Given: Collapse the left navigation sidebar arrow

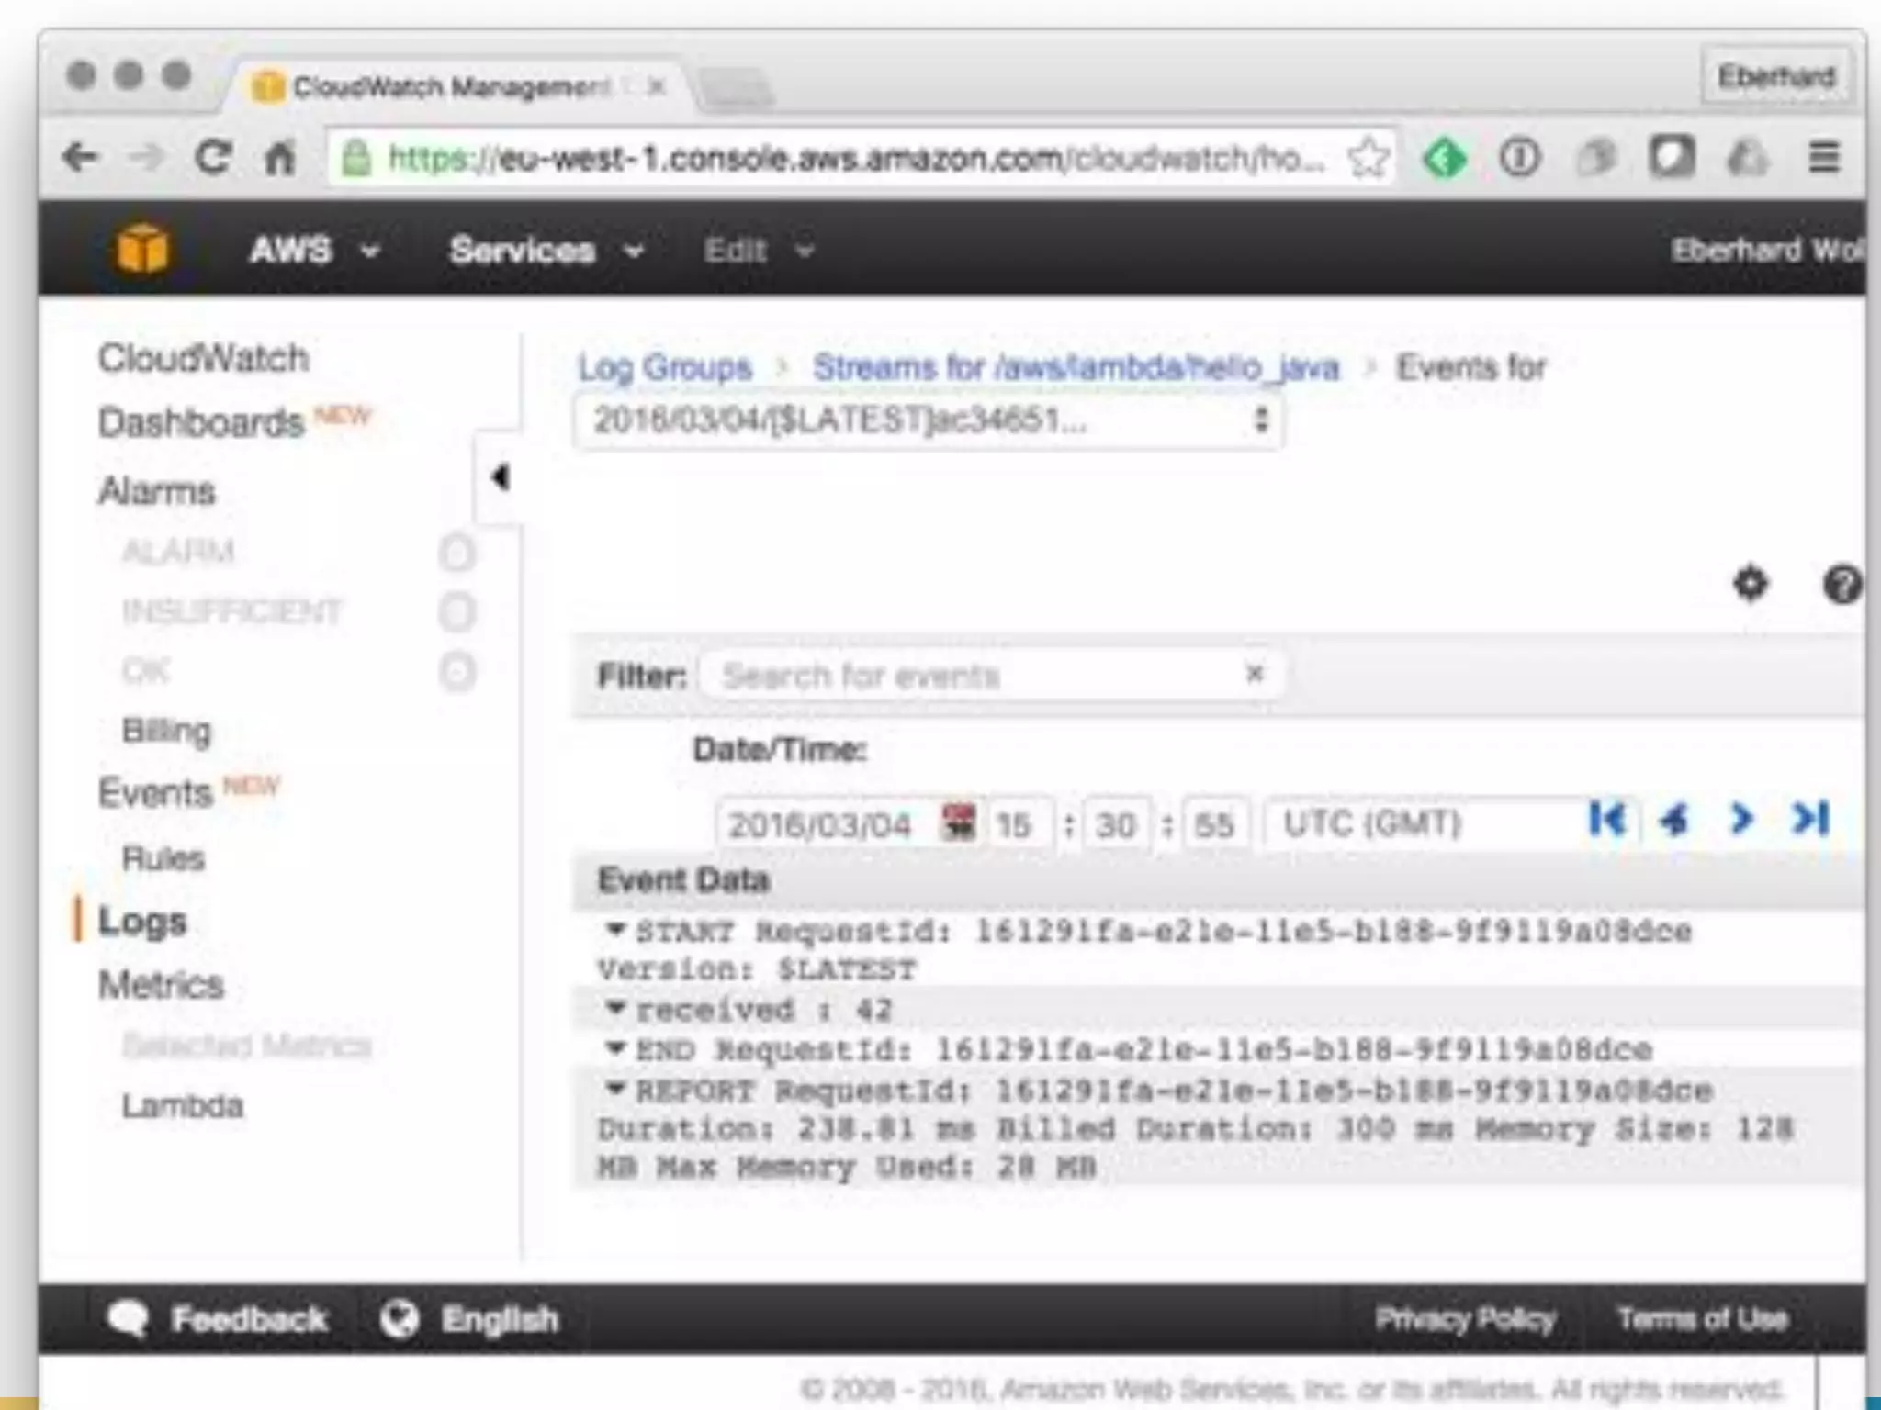Looking at the screenshot, I should coord(500,477).
